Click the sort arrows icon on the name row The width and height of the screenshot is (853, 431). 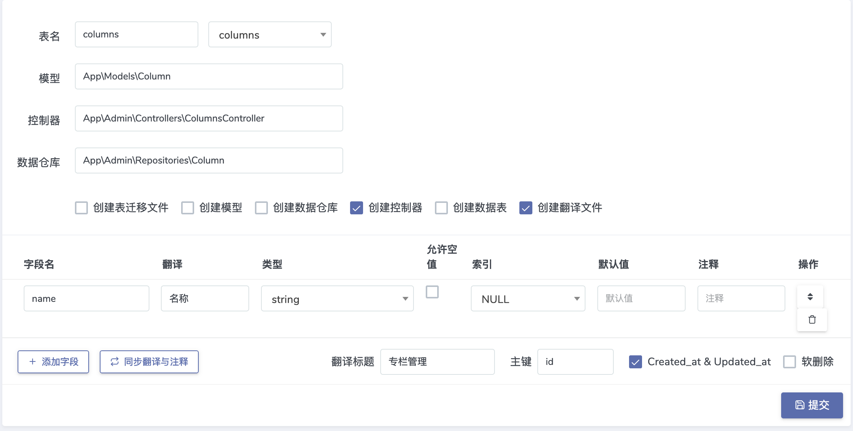point(810,297)
